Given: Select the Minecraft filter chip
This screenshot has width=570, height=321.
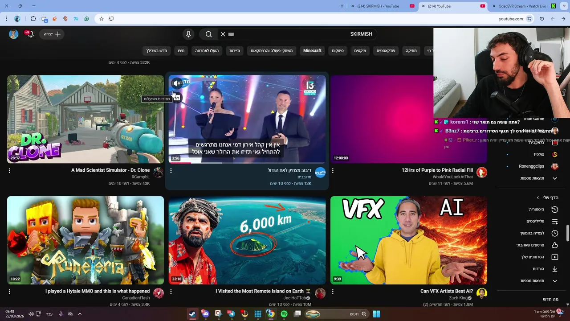Looking at the screenshot, I should [312, 51].
